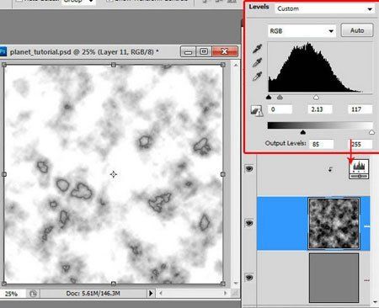This screenshot has width=379, height=308.
Task: Click the output black level slider
Action: click(x=302, y=132)
